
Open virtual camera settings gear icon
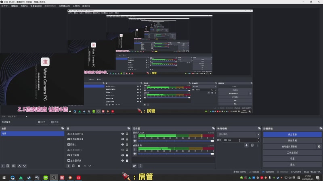click(x=319, y=146)
